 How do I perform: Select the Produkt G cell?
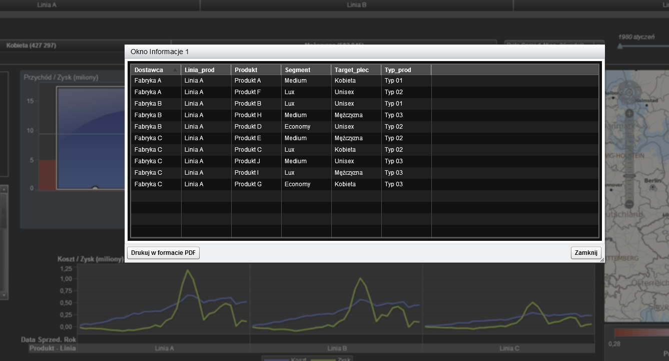click(256, 184)
